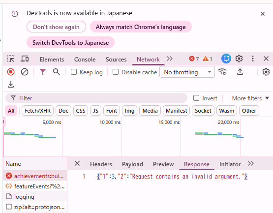
Task: Dismiss the language info bar
Action: (263, 14)
